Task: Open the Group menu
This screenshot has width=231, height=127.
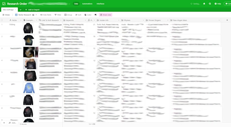Action: (68, 15)
